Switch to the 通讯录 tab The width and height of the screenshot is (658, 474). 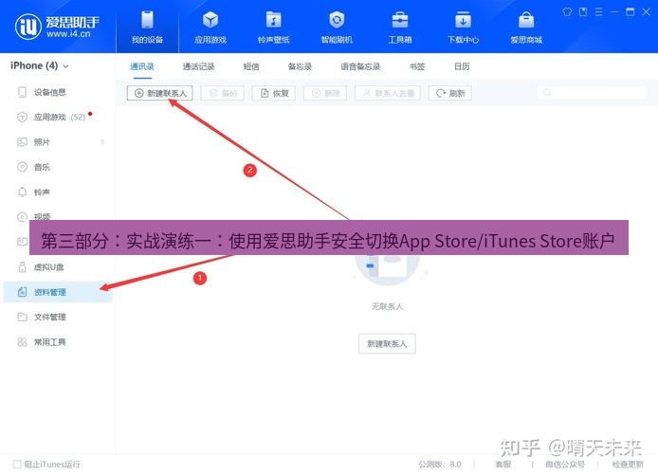coord(142,66)
